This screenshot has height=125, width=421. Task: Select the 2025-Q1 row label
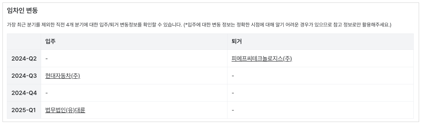tap(23, 110)
